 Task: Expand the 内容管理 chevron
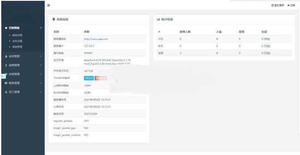pos(41,74)
